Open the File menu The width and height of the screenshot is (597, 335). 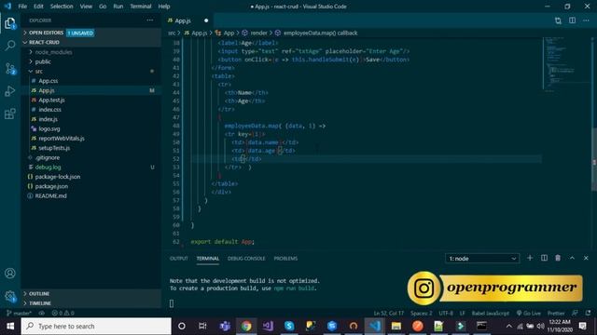[x=22, y=7]
